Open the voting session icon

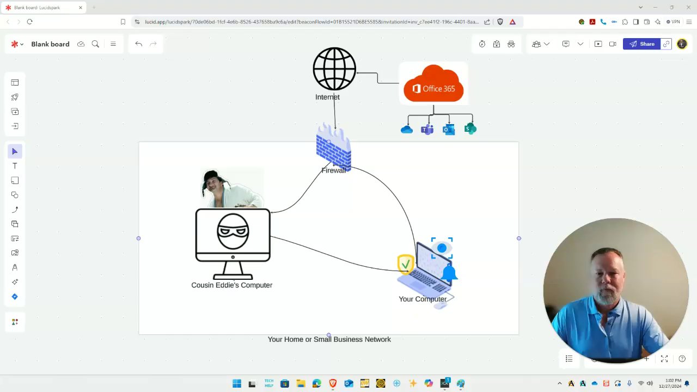[x=497, y=44]
